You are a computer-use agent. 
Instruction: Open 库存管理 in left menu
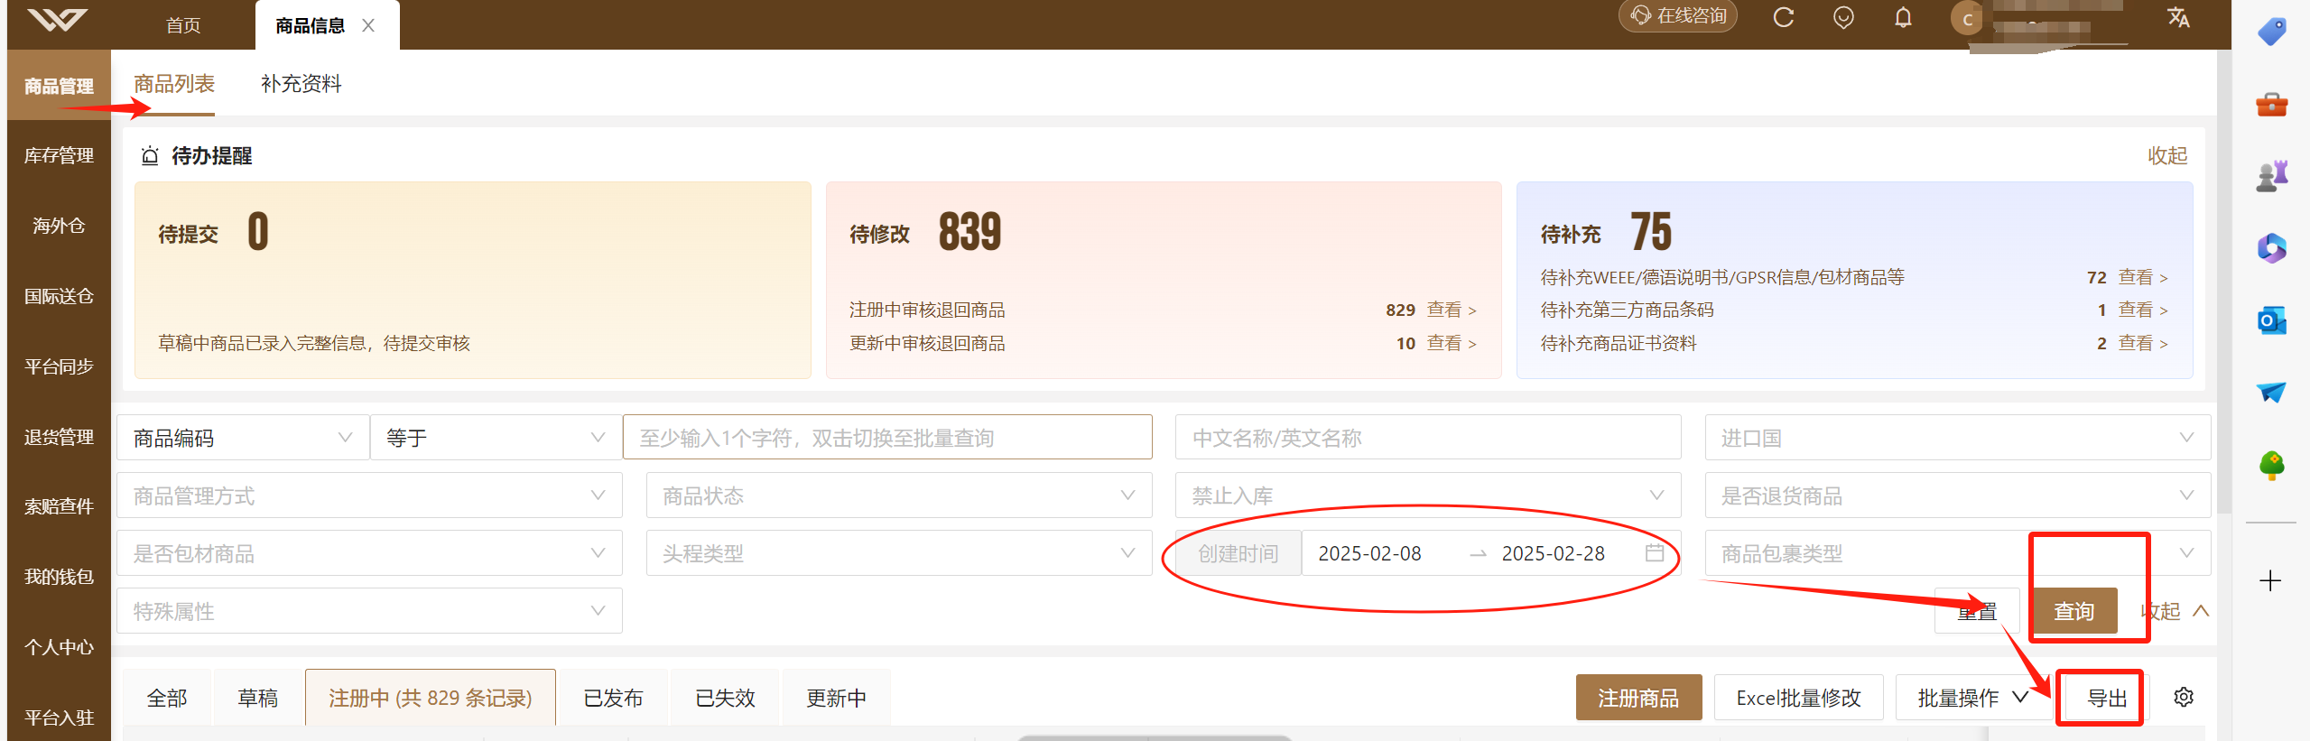59,155
